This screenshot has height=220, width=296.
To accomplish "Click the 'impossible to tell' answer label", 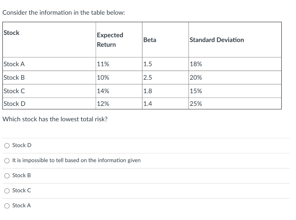I will (76, 160).
